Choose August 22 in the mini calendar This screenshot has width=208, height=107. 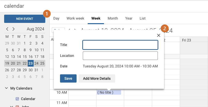tap(25, 63)
